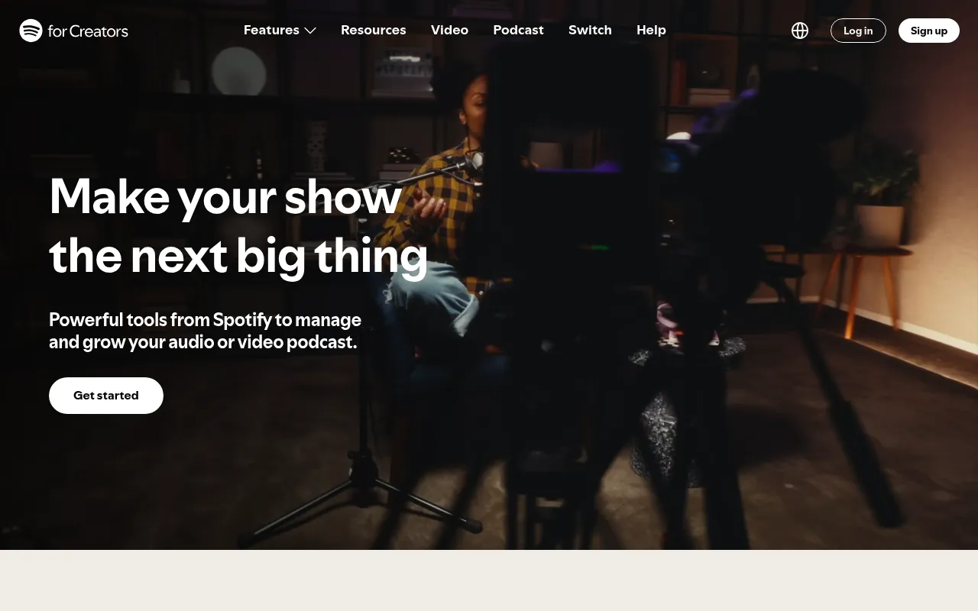Click Resources in the navigation bar
Screen dimensions: 978x611
[374, 30]
